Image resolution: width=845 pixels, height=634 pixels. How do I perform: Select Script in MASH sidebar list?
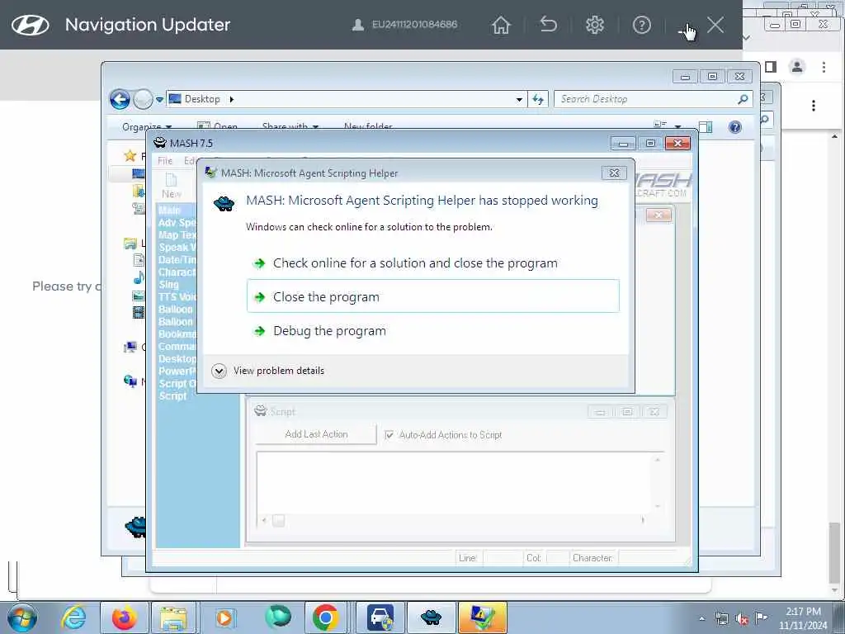coord(173,395)
